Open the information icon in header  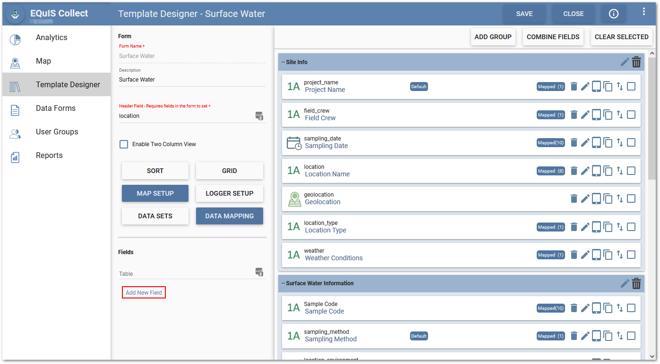(x=614, y=14)
